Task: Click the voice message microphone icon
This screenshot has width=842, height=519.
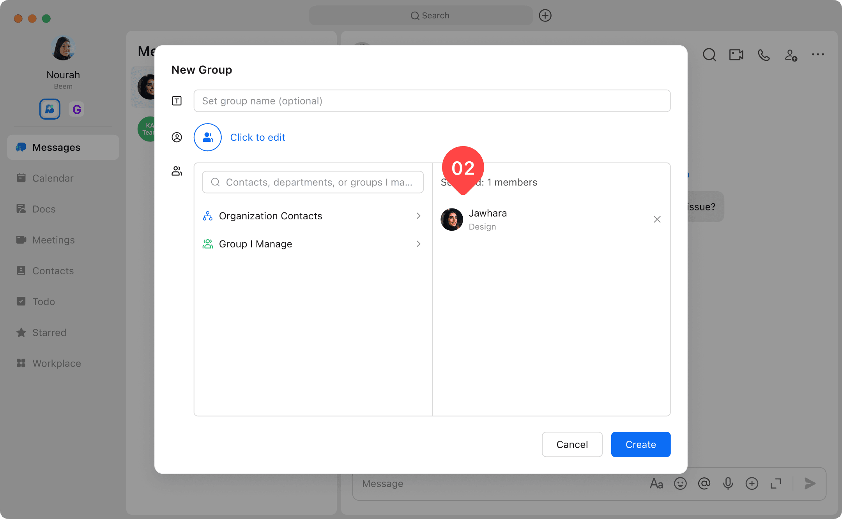Action: [x=728, y=484]
